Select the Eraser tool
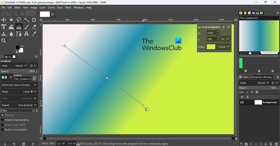This screenshot has height=146, width=280. (34, 27)
